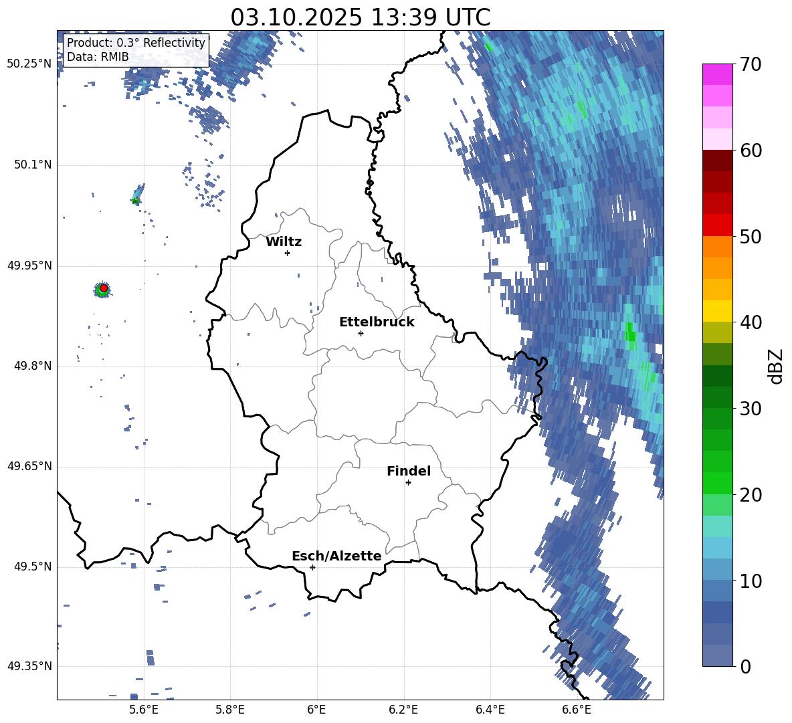
Task: Click the dark green swatch above 30 dBZ
Action: pos(717,397)
